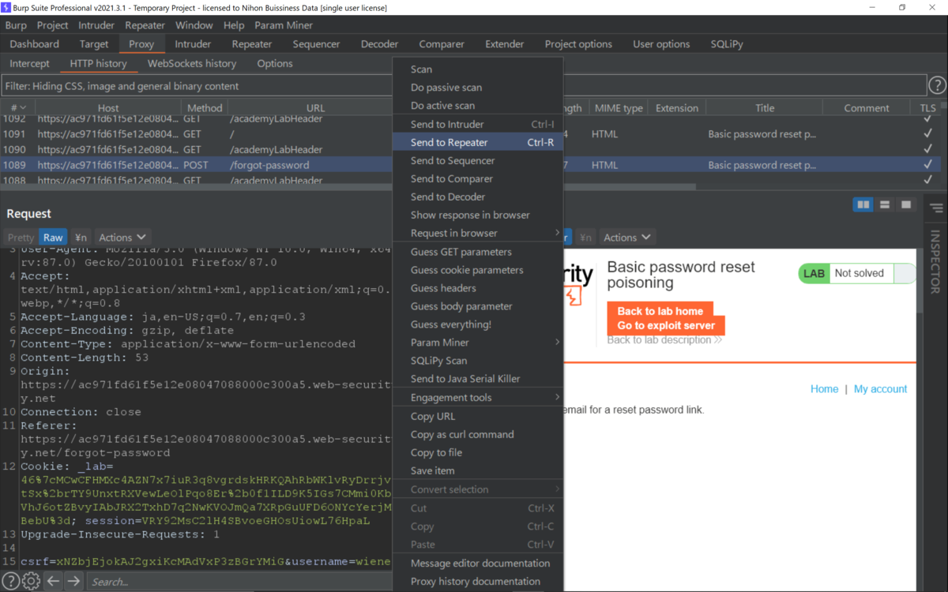Open the SQLiPy top-level tab
948x592 pixels.
726,44
